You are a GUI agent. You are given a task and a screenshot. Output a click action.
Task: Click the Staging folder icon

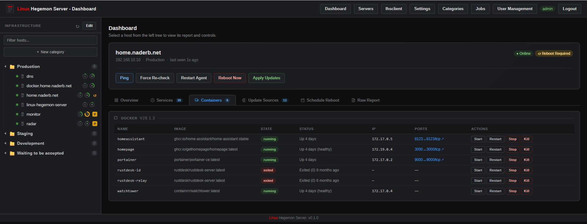point(12,134)
